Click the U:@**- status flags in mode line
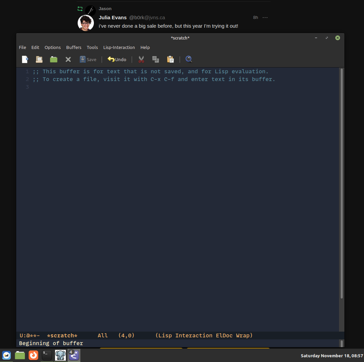This screenshot has width=364, height=362. point(30,336)
